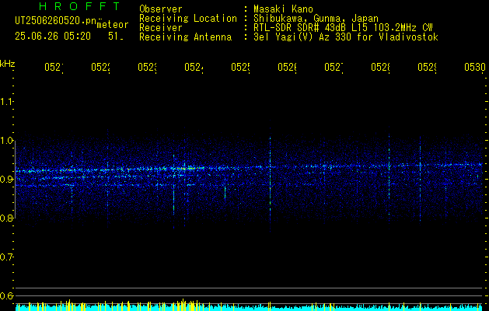489x311 pixels.
Task: Select 'Shibukawa, Gunma, Japan' location text
Action: pos(316,19)
